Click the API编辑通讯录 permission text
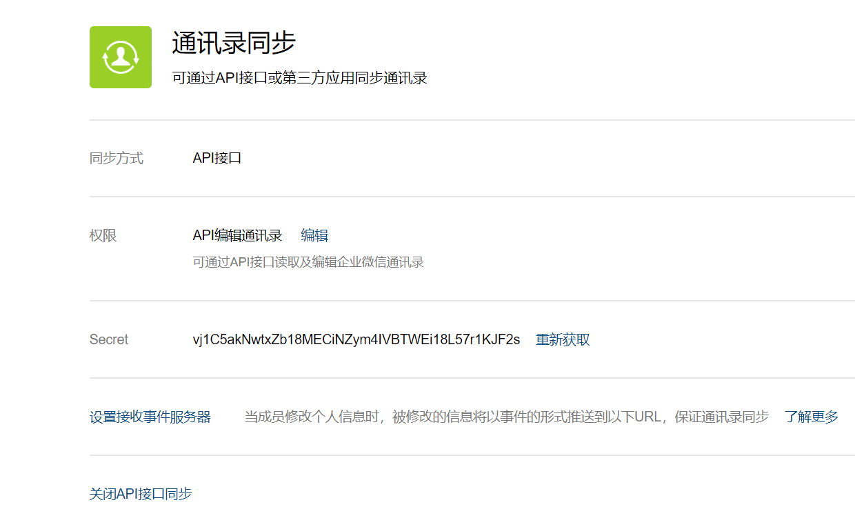This screenshot has height=507, width=855. 238,236
